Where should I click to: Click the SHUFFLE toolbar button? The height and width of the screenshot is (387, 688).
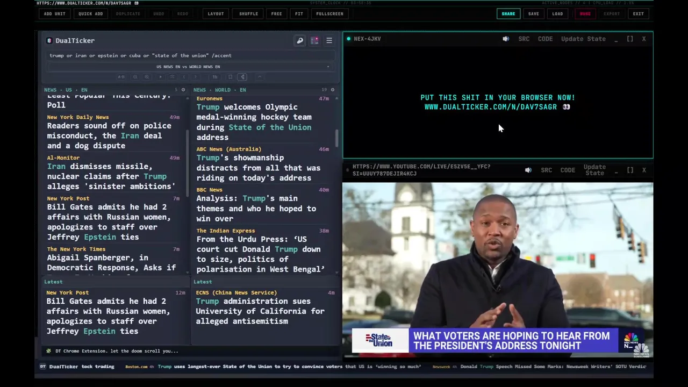[x=248, y=13]
